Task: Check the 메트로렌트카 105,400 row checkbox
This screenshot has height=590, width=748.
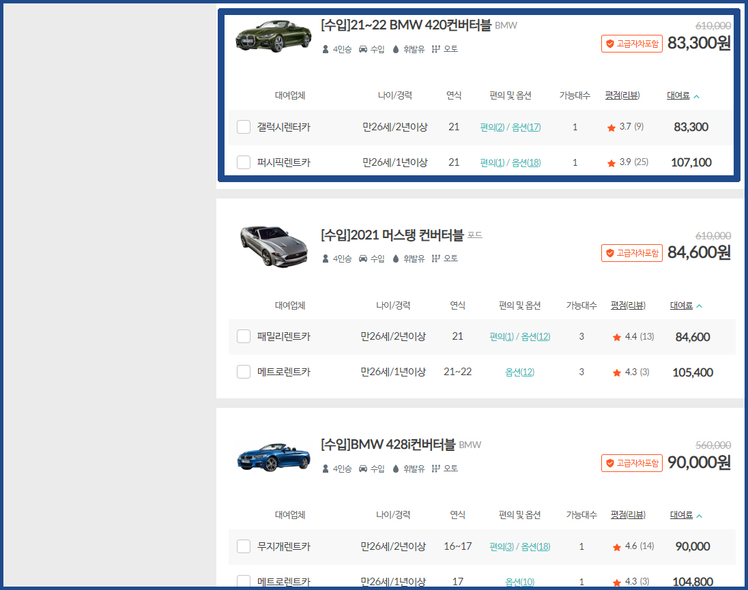Action: coord(244,372)
